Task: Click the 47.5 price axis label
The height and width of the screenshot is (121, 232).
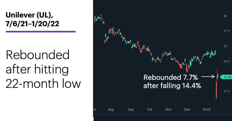Action: 227,91
